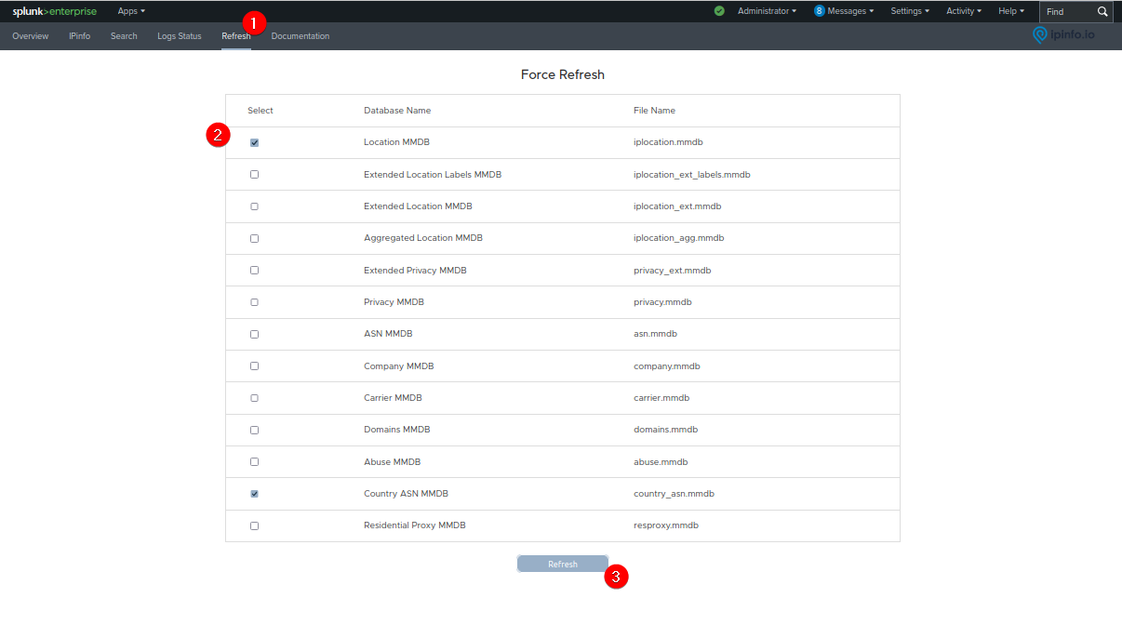Switch to the Logs Status tab
Image resolution: width=1122 pixels, height=638 pixels.
coord(179,35)
